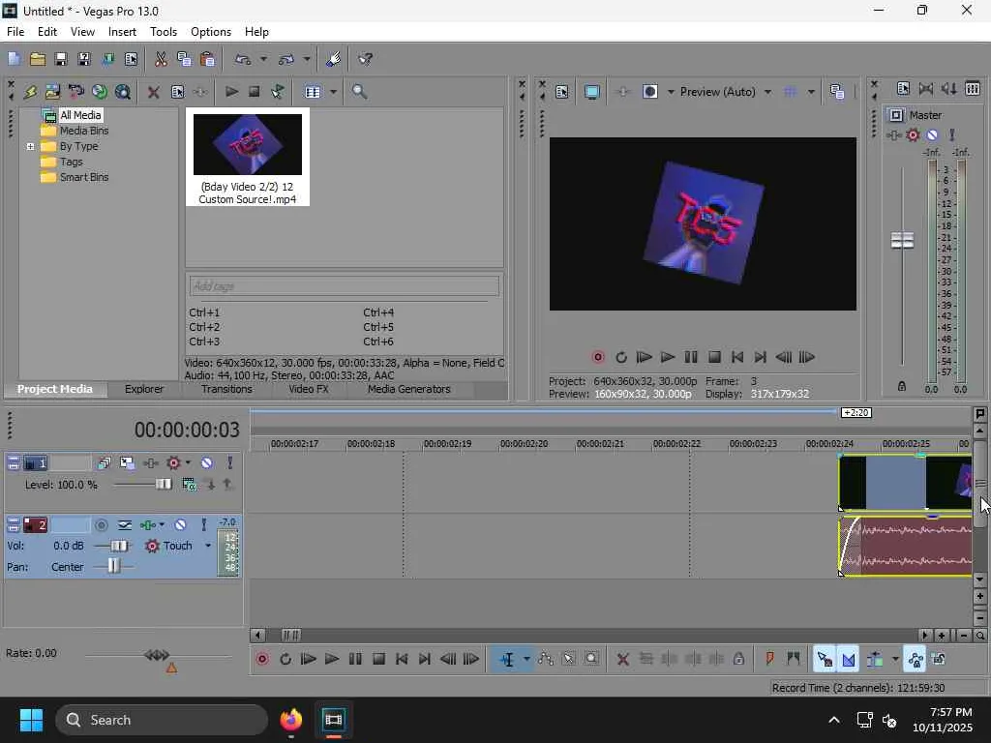The width and height of the screenshot is (991, 743).
Task: Solo audio track 2
Action: point(203,524)
